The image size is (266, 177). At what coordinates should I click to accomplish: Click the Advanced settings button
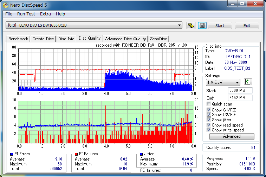(x=232, y=136)
